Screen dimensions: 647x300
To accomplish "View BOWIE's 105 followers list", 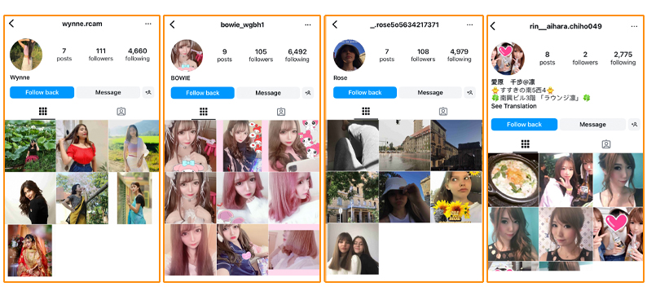I will (261, 55).
